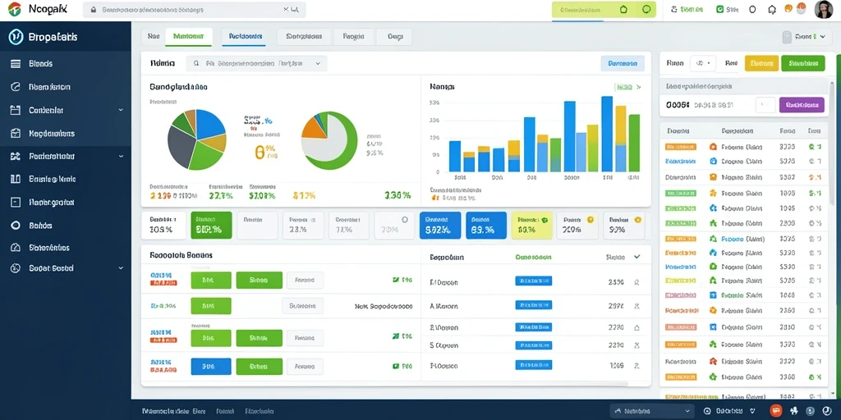Expand the last sidebar item chevron
This screenshot has width=841, height=420.
(x=121, y=268)
